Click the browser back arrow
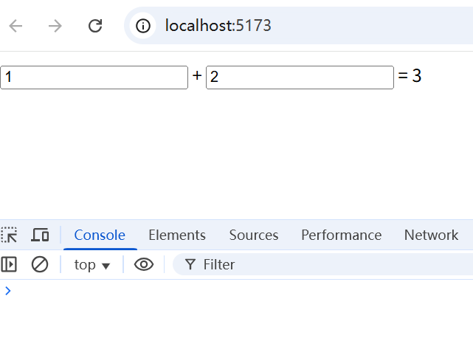The height and width of the screenshot is (341, 473). [x=15, y=26]
